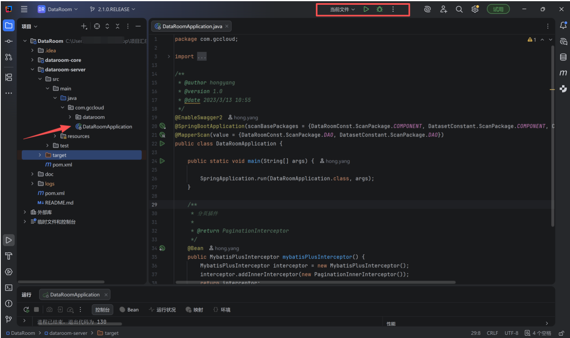Toggle read-only lock icon in status bar

[561, 333]
